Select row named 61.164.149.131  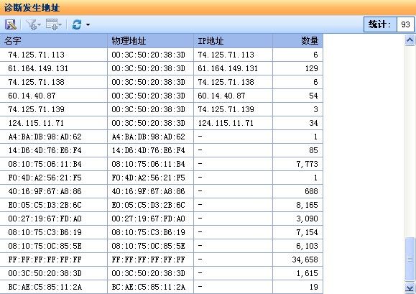[x=162, y=68]
